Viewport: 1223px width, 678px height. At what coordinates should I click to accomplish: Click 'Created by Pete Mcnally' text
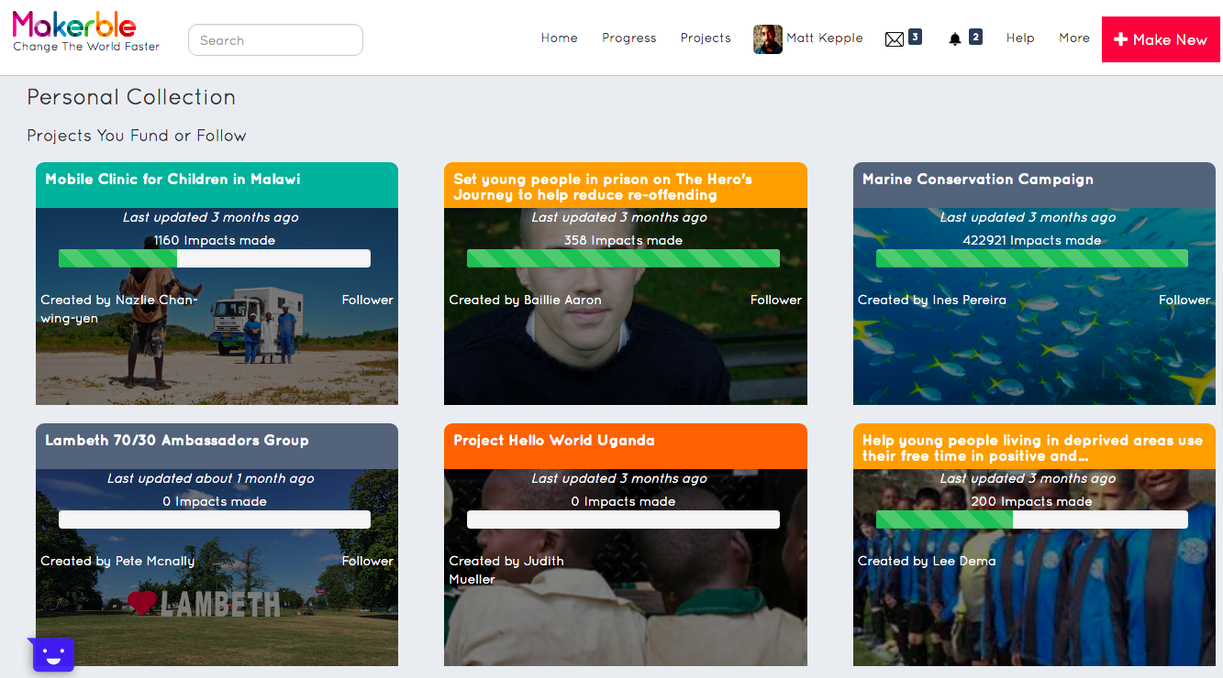[117, 561]
